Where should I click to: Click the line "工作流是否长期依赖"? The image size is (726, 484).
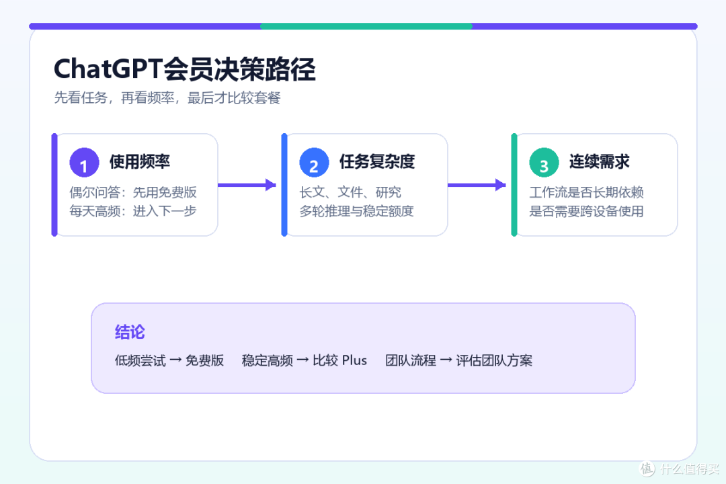pos(586,192)
